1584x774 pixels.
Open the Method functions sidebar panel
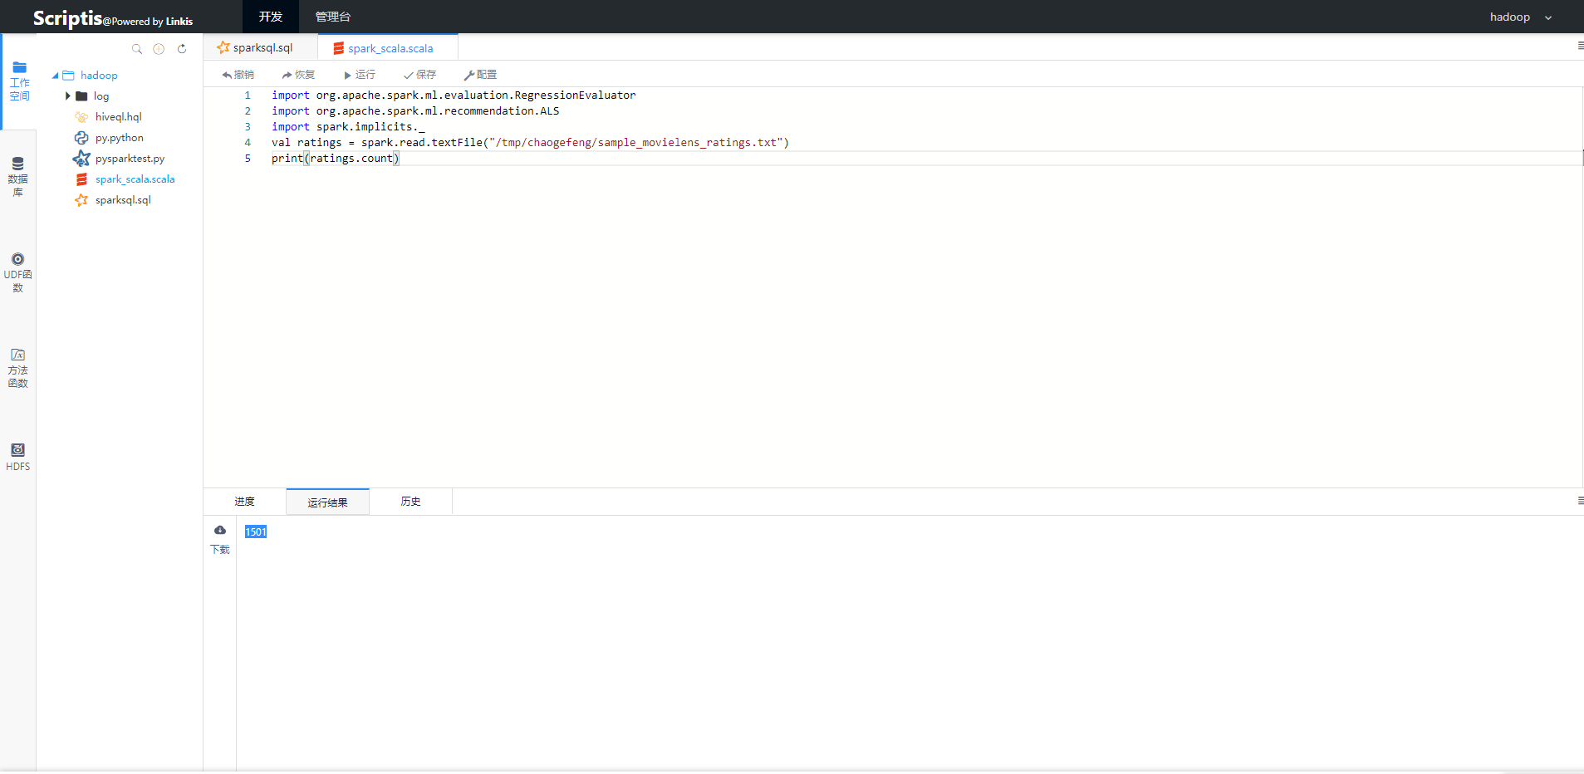pyautogui.click(x=17, y=368)
